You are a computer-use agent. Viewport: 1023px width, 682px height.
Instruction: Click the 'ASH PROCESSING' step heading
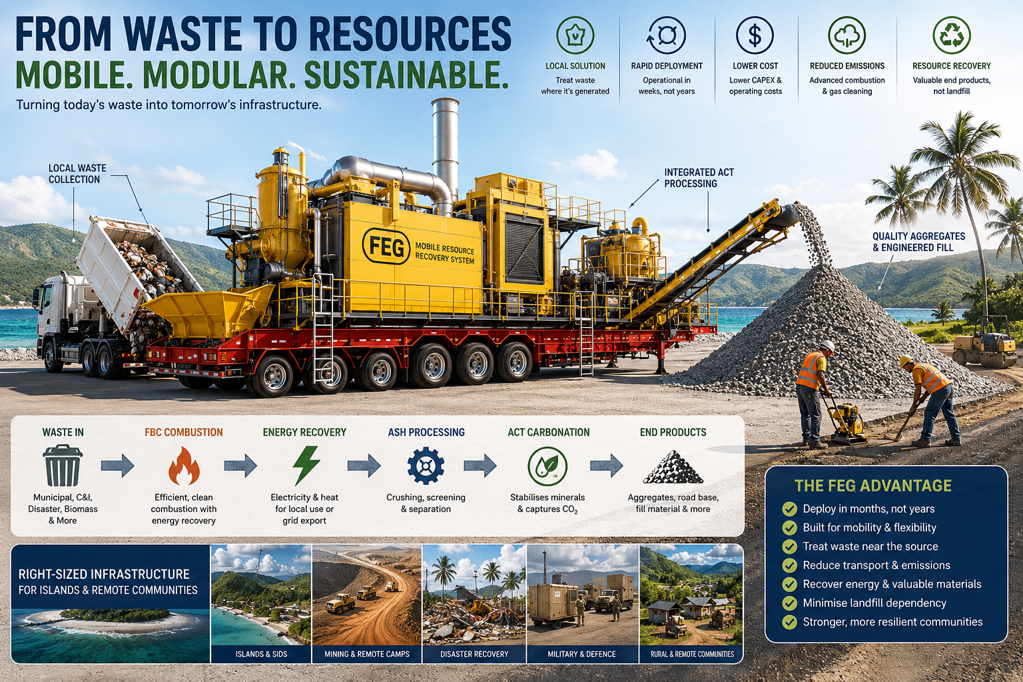(x=426, y=432)
